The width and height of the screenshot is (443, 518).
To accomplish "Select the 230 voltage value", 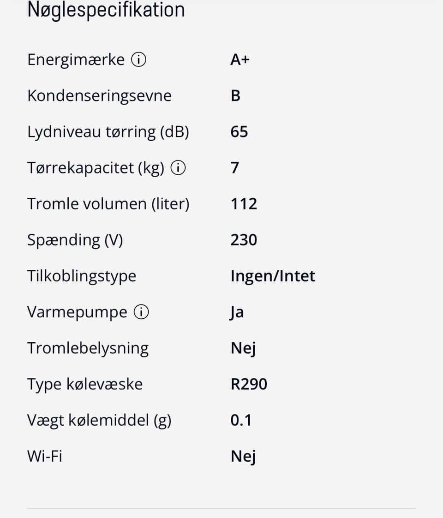I will [x=244, y=240].
